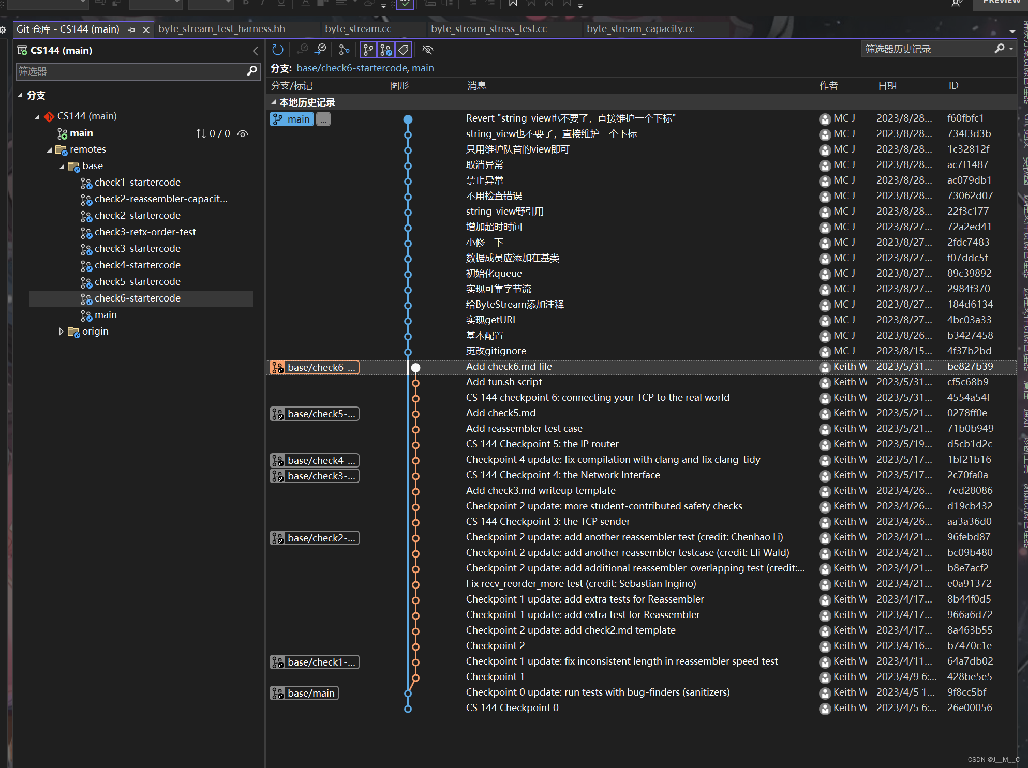This screenshot has width=1028, height=768.
Task: Select the 'Add tun.sh script' commit row
Action: pos(504,382)
